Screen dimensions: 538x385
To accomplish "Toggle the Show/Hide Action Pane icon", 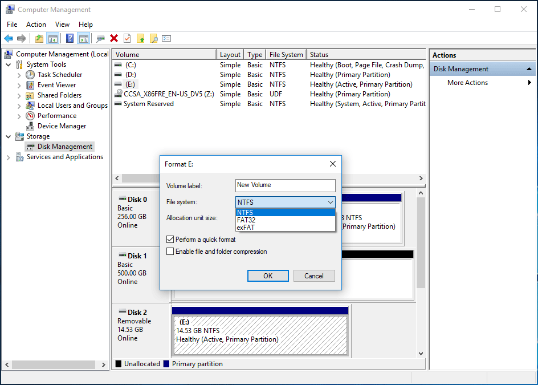I will click(84, 38).
